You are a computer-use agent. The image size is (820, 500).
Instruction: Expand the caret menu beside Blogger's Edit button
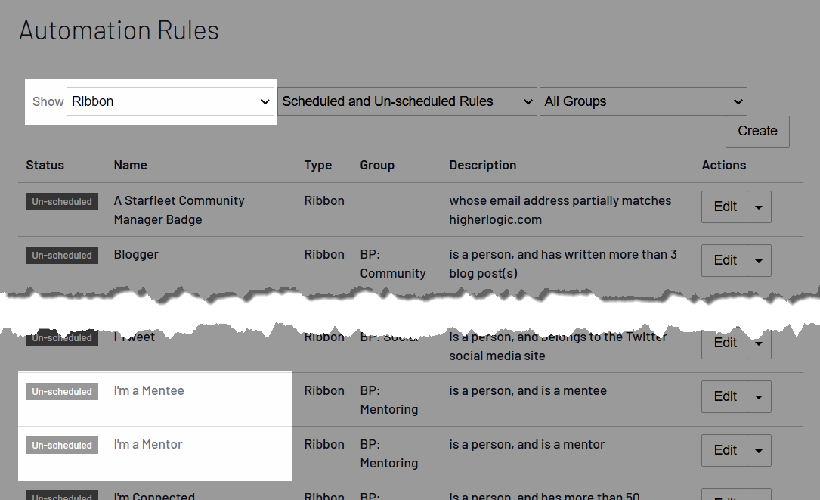pyautogui.click(x=759, y=260)
